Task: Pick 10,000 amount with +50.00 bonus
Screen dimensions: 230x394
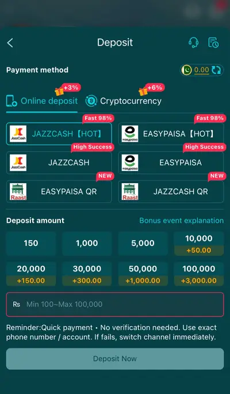Action: tap(199, 244)
